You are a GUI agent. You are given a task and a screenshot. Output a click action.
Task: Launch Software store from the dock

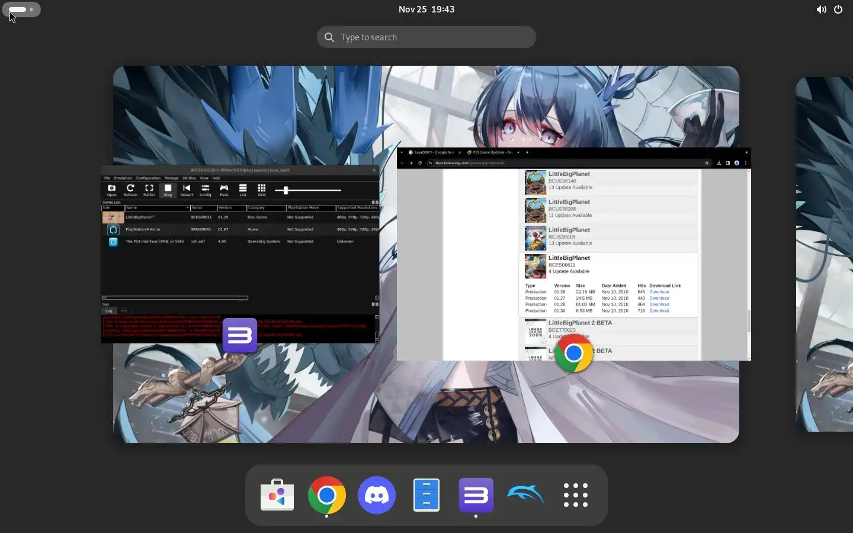coord(277,495)
